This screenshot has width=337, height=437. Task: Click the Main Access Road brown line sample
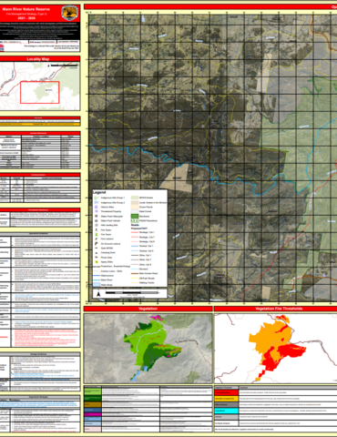135,273
